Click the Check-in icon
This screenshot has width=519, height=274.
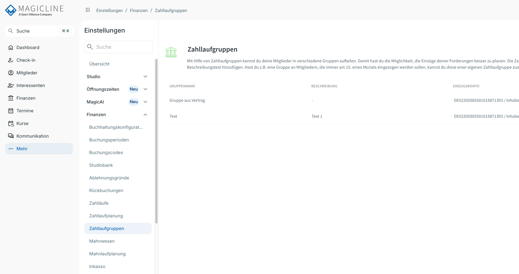coord(11,60)
